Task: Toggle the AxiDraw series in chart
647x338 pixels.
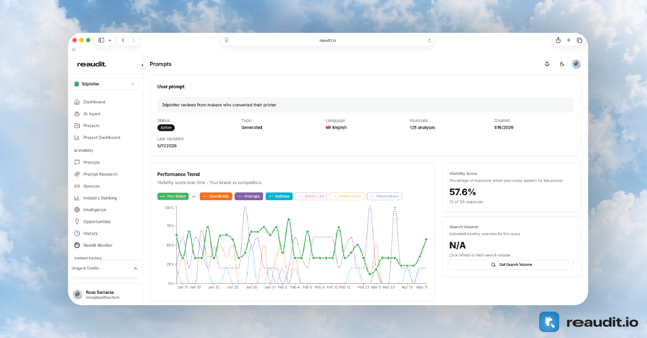Action: pyautogui.click(x=279, y=196)
